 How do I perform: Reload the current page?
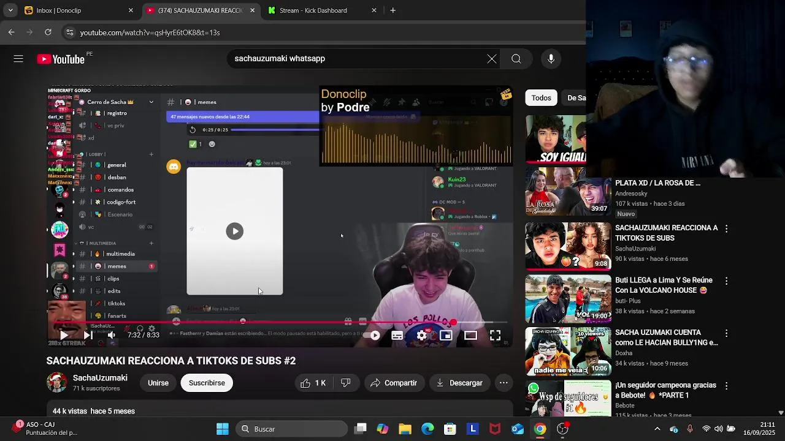pos(48,32)
